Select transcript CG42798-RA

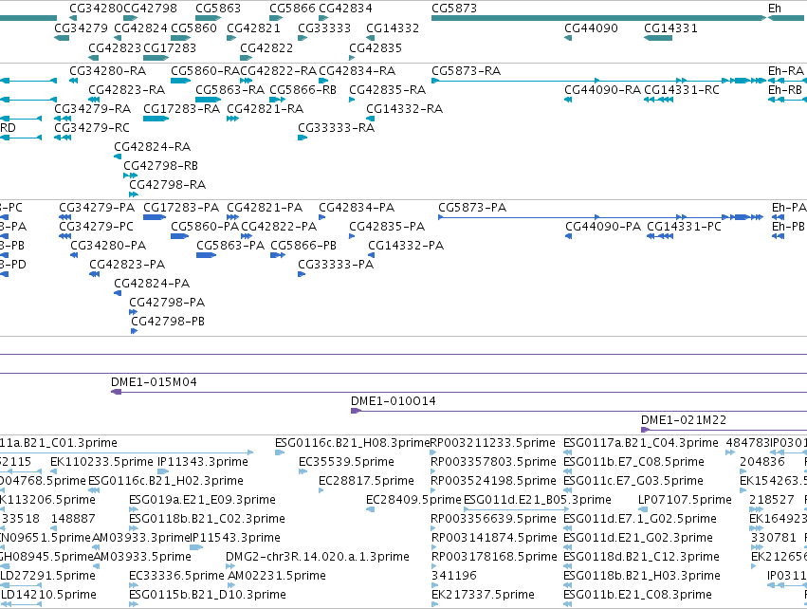coord(168,184)
